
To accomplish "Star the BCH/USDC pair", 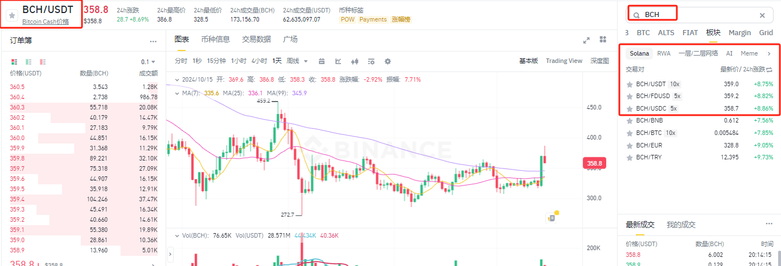I will click(x=630, y=109).
